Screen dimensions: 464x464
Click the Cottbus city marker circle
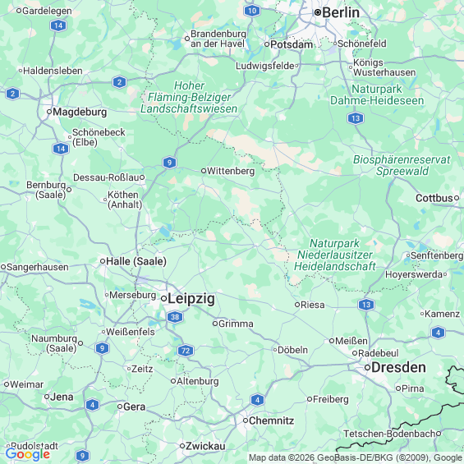[x=457, y=198]
